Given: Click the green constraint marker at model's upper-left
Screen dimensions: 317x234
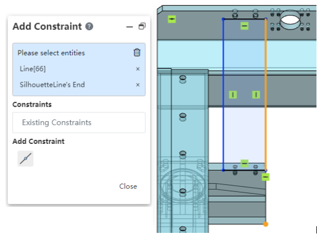Looking at the screenshot, I should click(x=172, y=19).
